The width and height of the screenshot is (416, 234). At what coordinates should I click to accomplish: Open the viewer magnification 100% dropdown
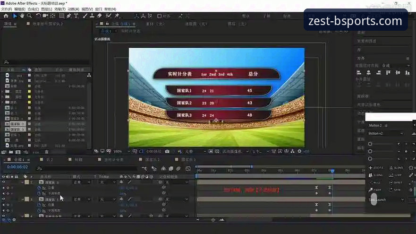point(122,151)
